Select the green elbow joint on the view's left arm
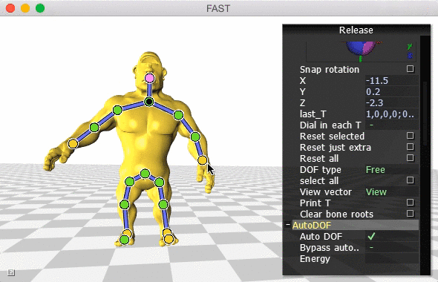 coord(94,128)
